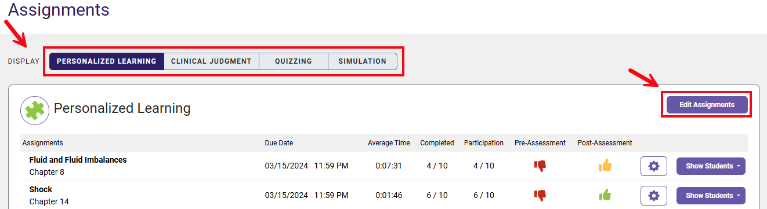Switch to Quizzing display tab
Image resolution: width=767 pixels, height=209 pixels.
294,61
